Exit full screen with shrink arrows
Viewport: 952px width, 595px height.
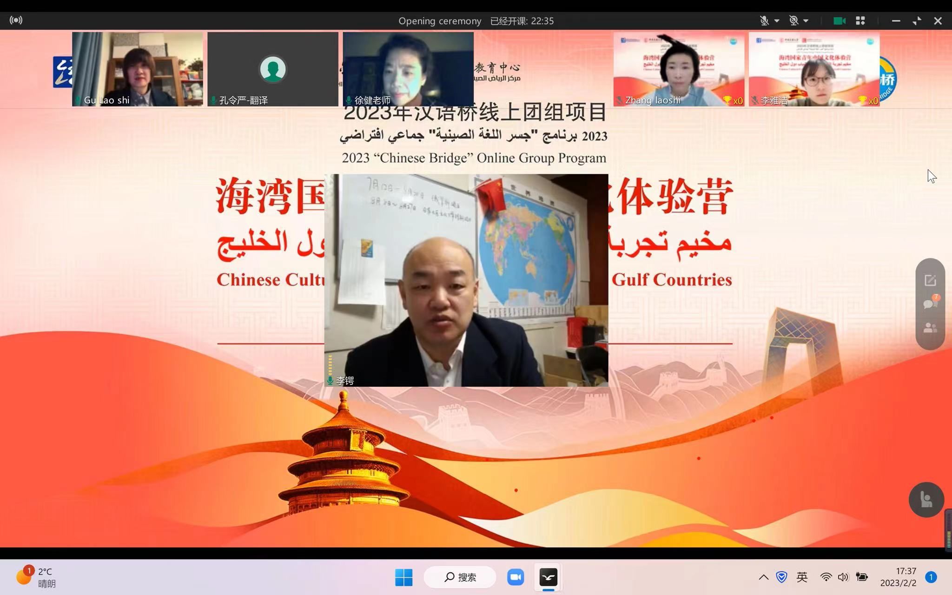[917, 20]
